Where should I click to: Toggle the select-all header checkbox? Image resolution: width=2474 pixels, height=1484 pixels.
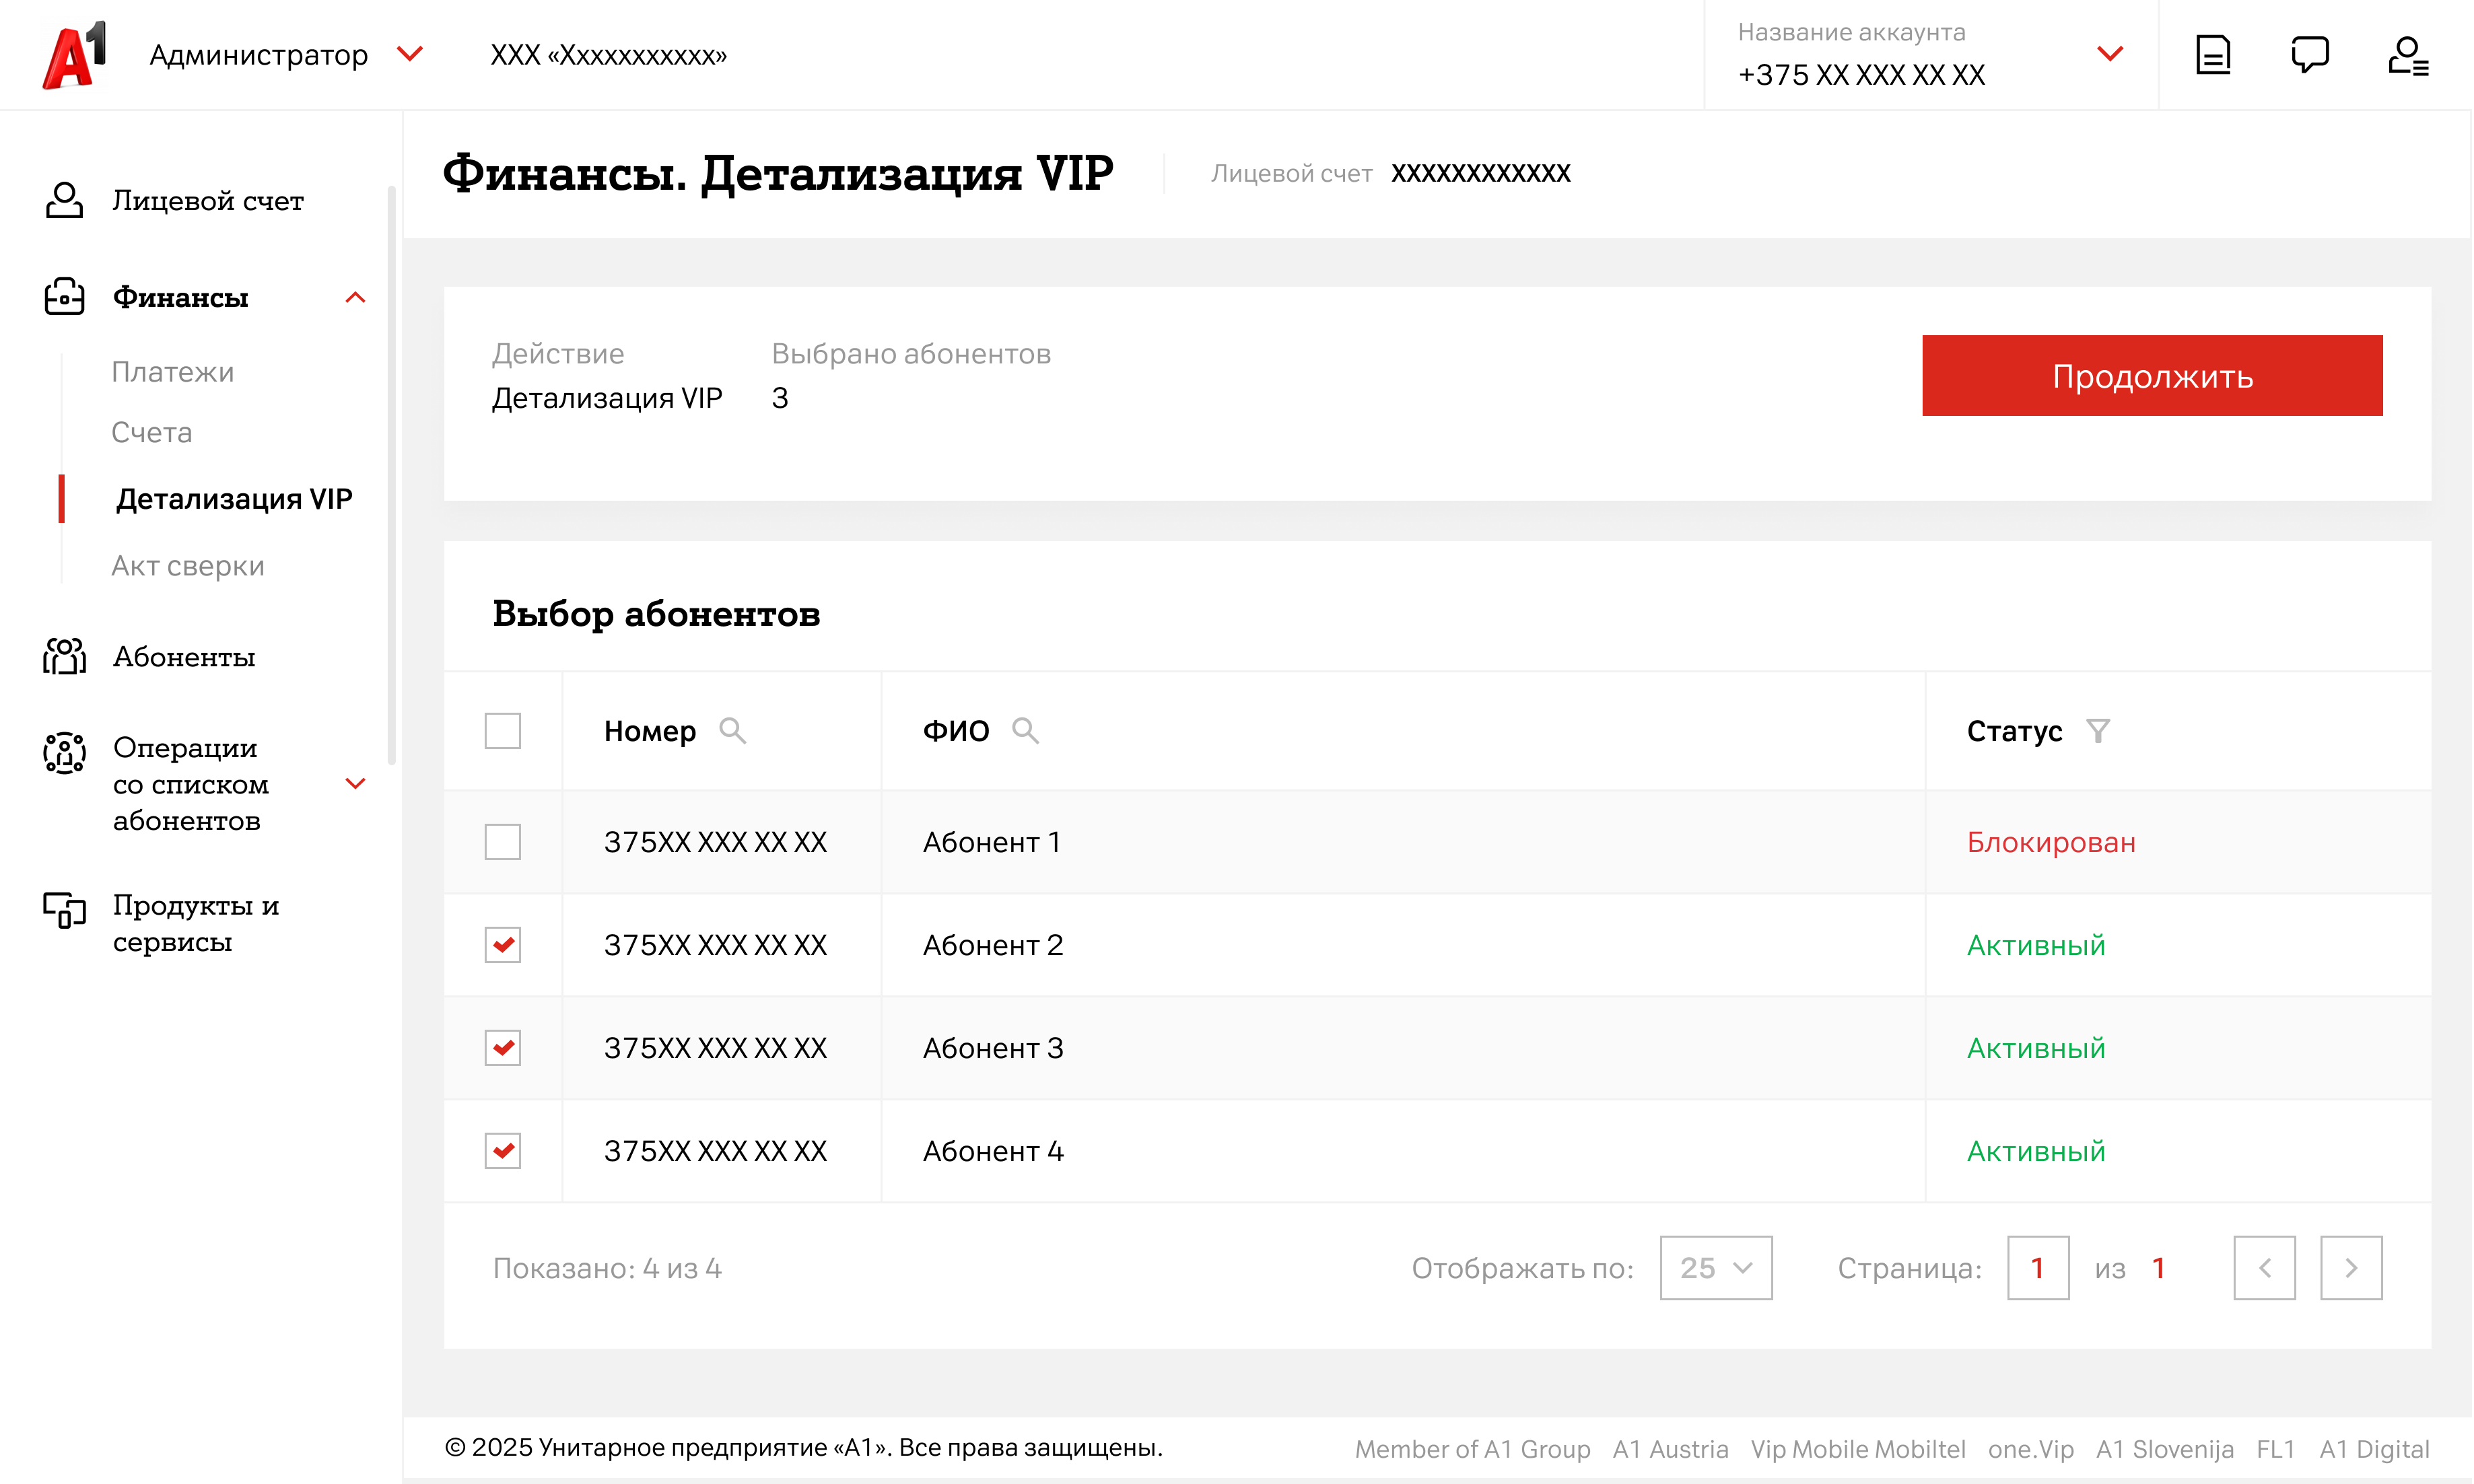(502, 731)
